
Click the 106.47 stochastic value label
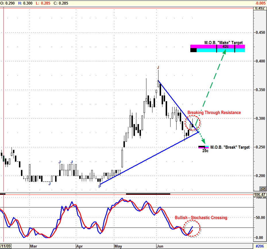pos(260,195)
